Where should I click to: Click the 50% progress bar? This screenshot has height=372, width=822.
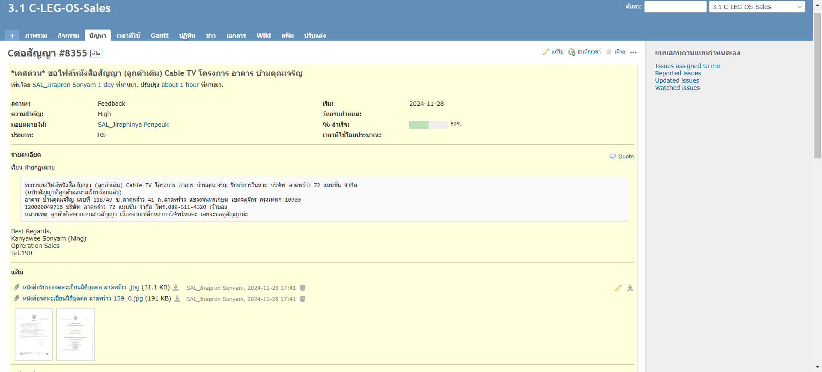point(428,125)
